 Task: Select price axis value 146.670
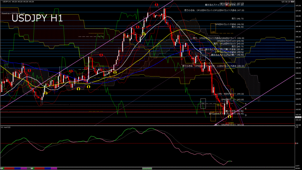pos(298,21)
